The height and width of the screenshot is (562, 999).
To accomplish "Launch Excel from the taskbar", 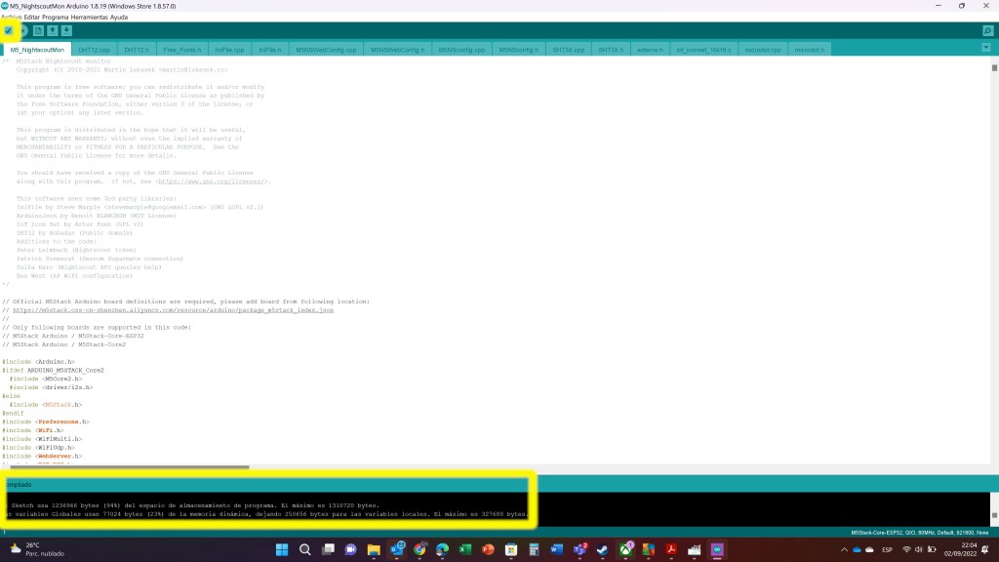I will tap(465, 550).
